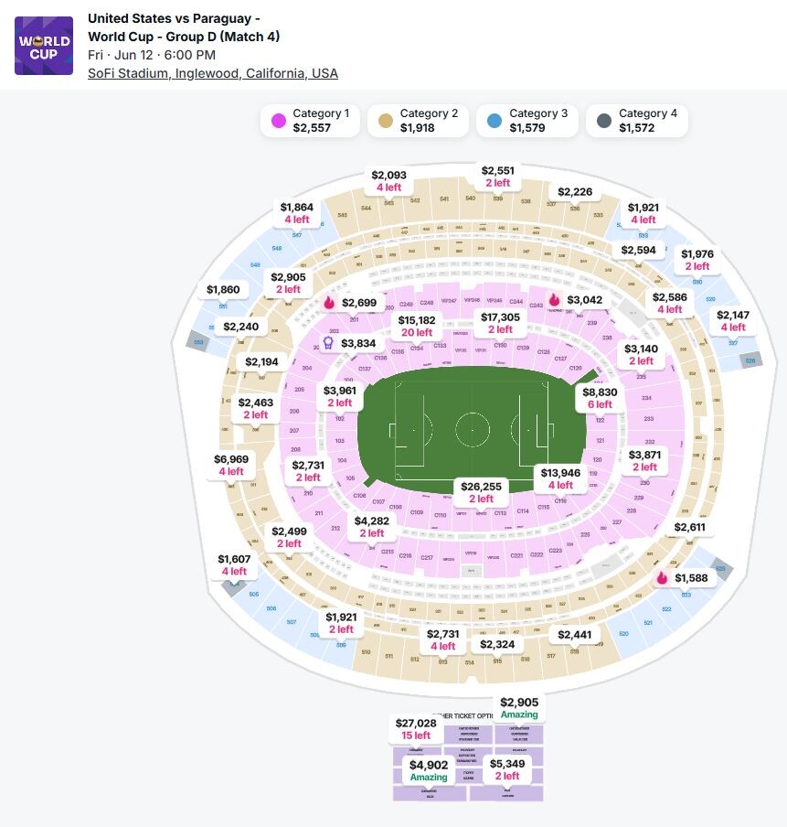Click the flame icon beside $2,699
This screenshot has height=827, width=787.
point(330,303)
